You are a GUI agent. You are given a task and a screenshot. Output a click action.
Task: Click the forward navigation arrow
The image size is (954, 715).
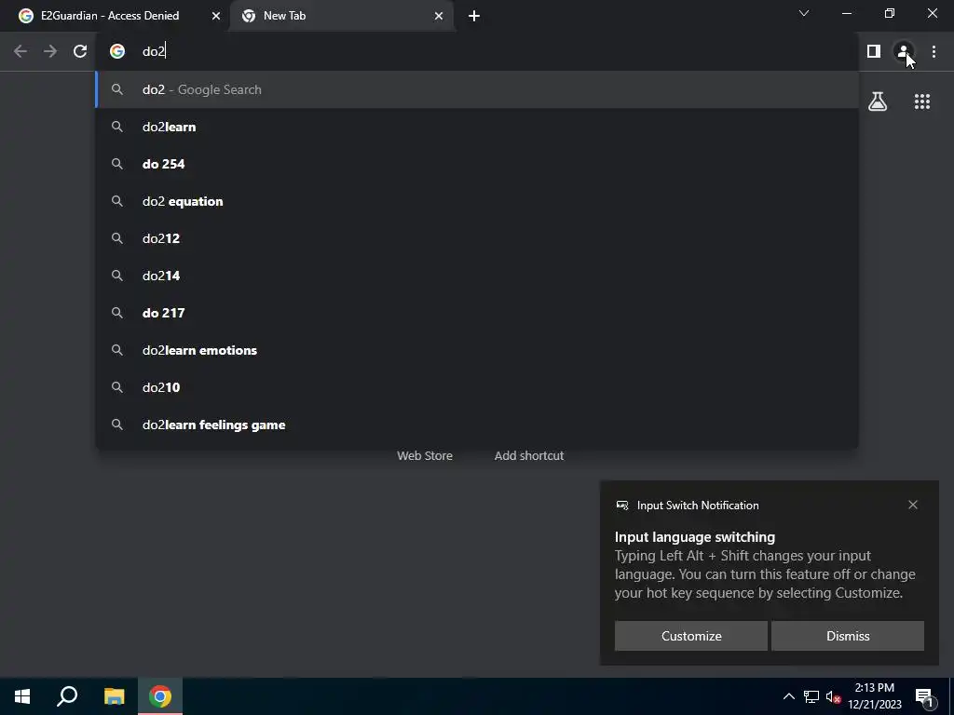[50, 52]
